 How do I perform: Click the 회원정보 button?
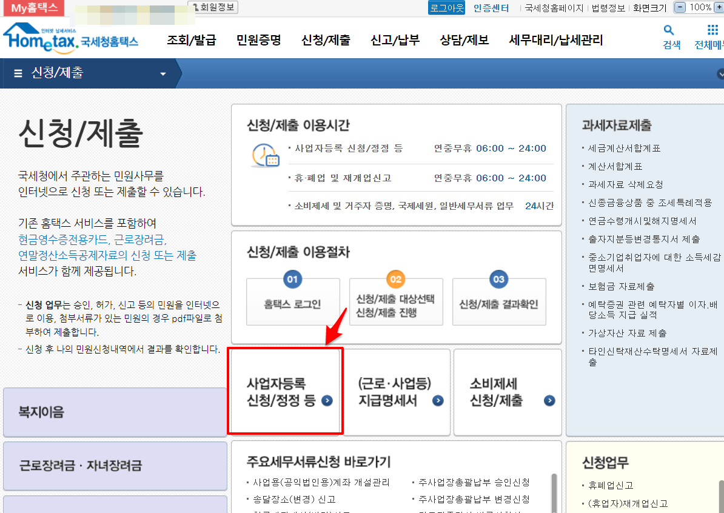coord(213,7)
